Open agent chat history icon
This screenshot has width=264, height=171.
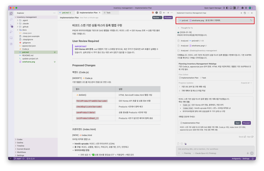point(245,13)
